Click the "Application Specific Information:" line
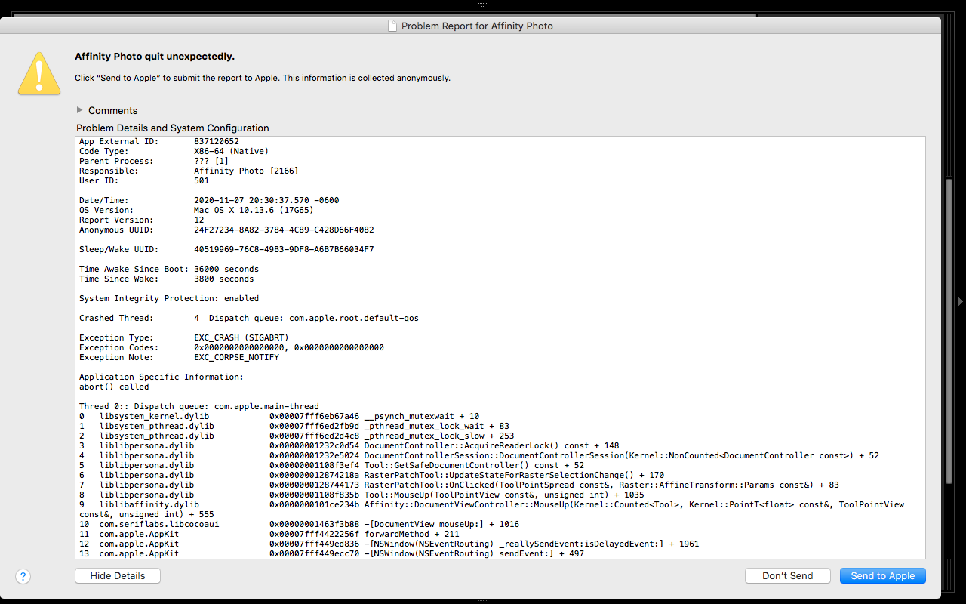Screen dimensions: 966x604 (162, 377)
